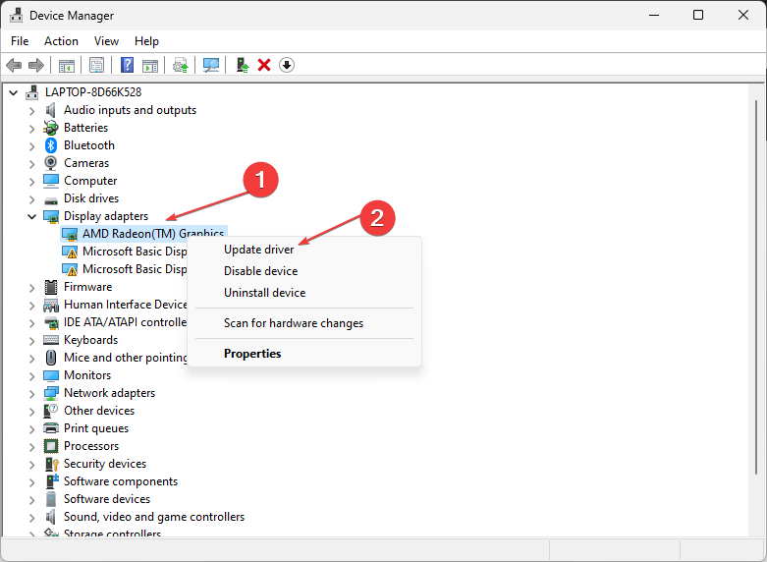This screenshot has height=562, width=767.
Task: Click the Display adapters category icon
Action: (x=51, y=216)
